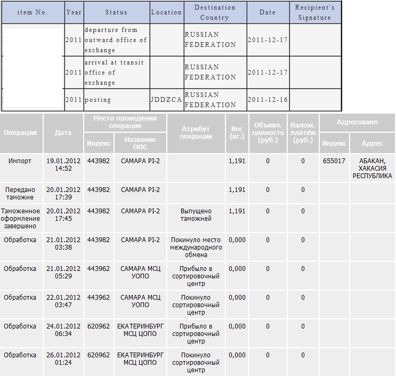This screenshot has height=376, width=396.
Task: Click index 620962 in the 24.01.2012 row
Action: [99, 326]
